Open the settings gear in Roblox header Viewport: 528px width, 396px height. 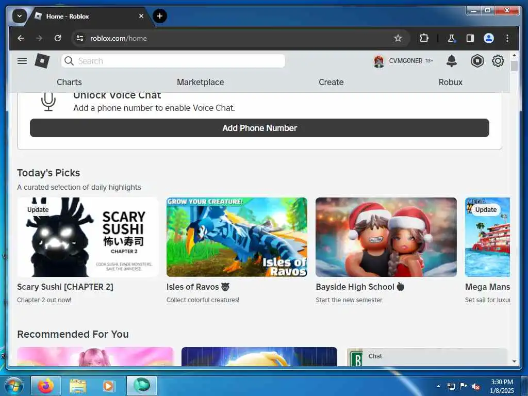pos(498,61)
